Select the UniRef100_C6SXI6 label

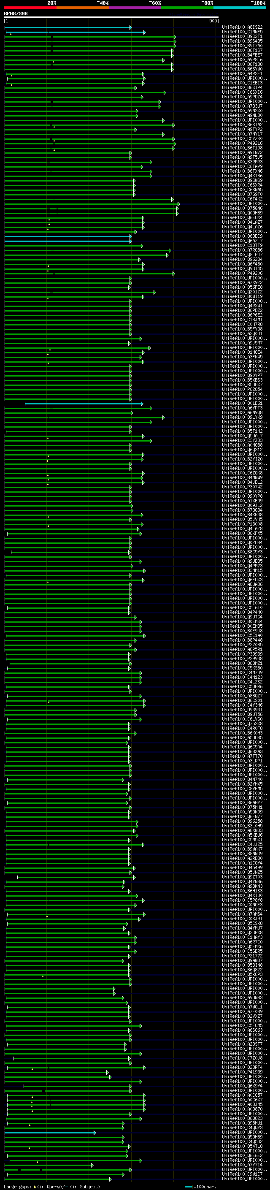pyautogui.click(x=242, y=92)
